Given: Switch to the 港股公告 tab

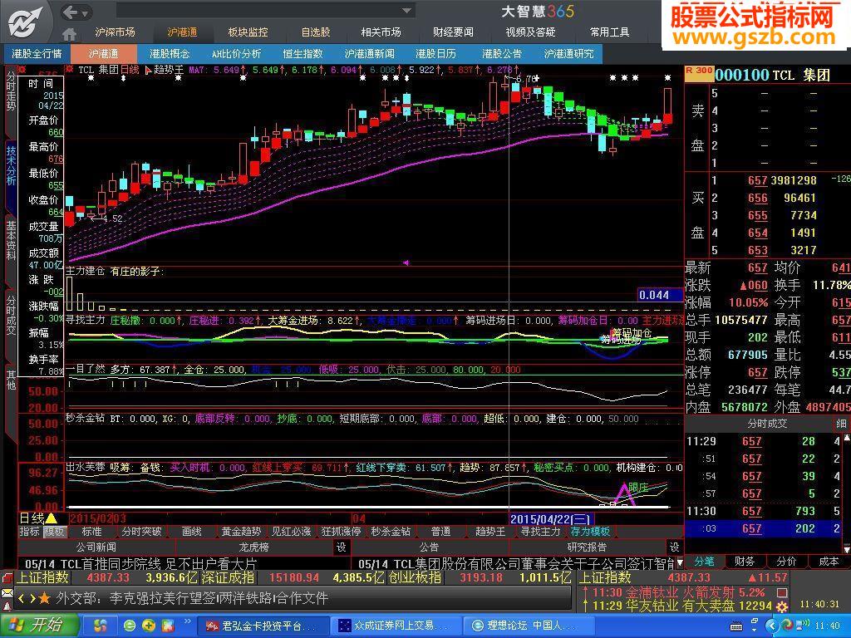Looking at the screenshot, I should (502, 54).
